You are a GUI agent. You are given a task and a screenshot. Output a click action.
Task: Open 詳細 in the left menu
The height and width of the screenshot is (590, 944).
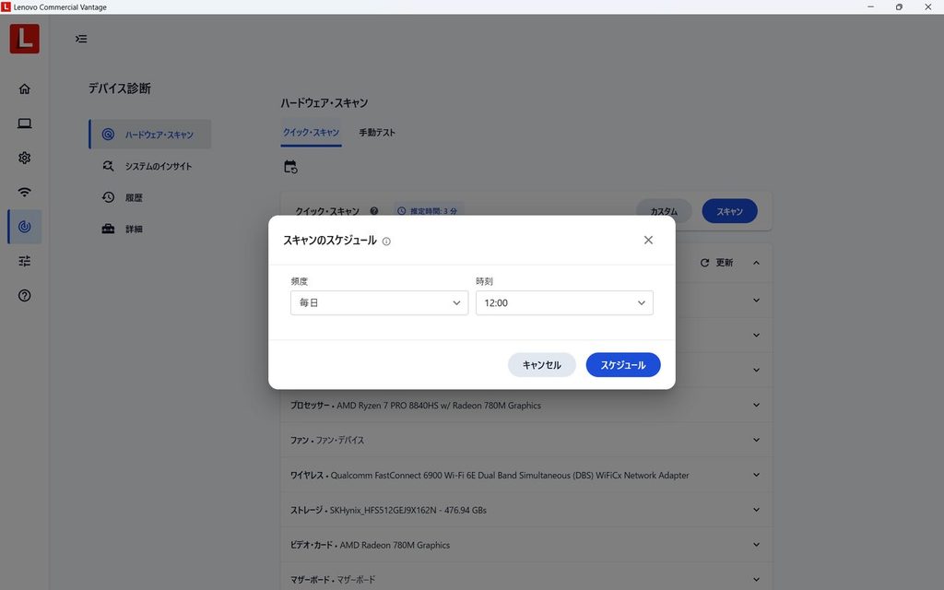[150, 229]
